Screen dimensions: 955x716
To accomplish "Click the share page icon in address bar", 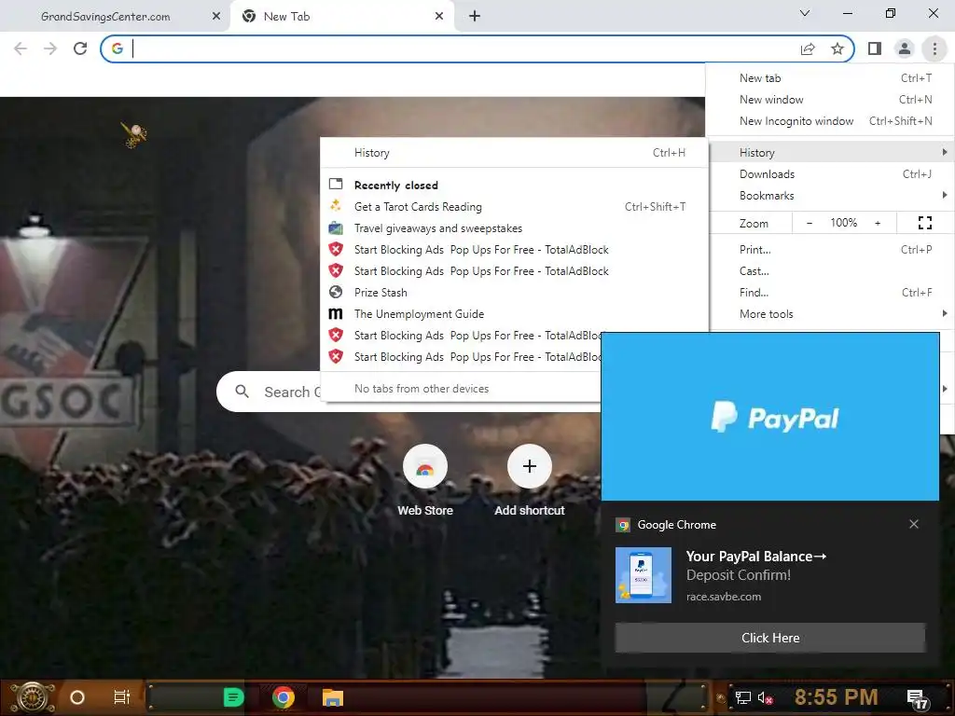I will tap(808, 48).
